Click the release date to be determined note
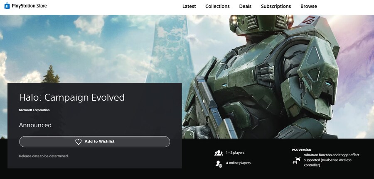Screen dimensions: 374x179 tap(44, 156)
